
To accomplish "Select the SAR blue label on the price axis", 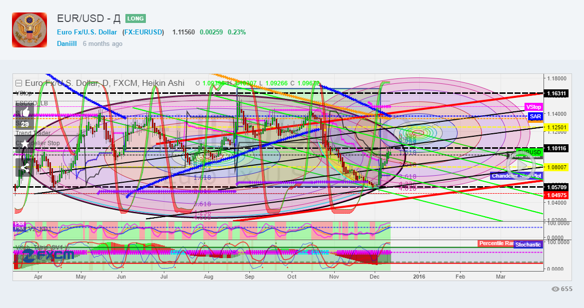I will pos(535,116).
